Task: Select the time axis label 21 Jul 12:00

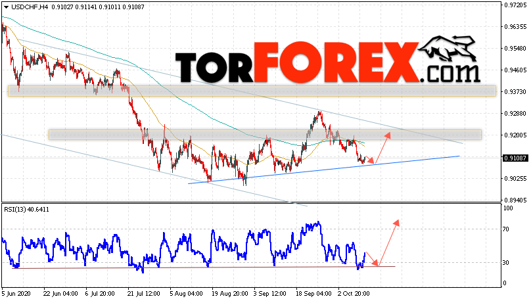Action: tap(144, 293)
